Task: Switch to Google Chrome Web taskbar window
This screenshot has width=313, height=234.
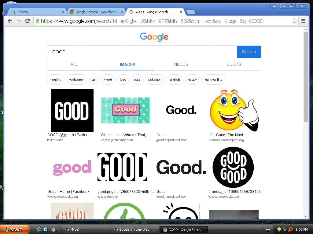Action: [x=135, y=229]
